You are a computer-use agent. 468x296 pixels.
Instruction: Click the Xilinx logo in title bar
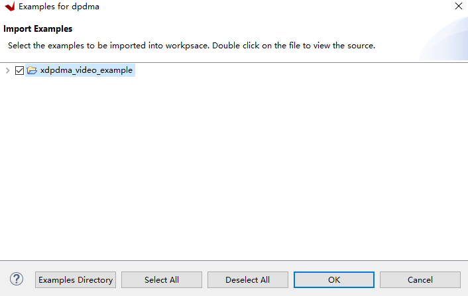click(9, 7)
